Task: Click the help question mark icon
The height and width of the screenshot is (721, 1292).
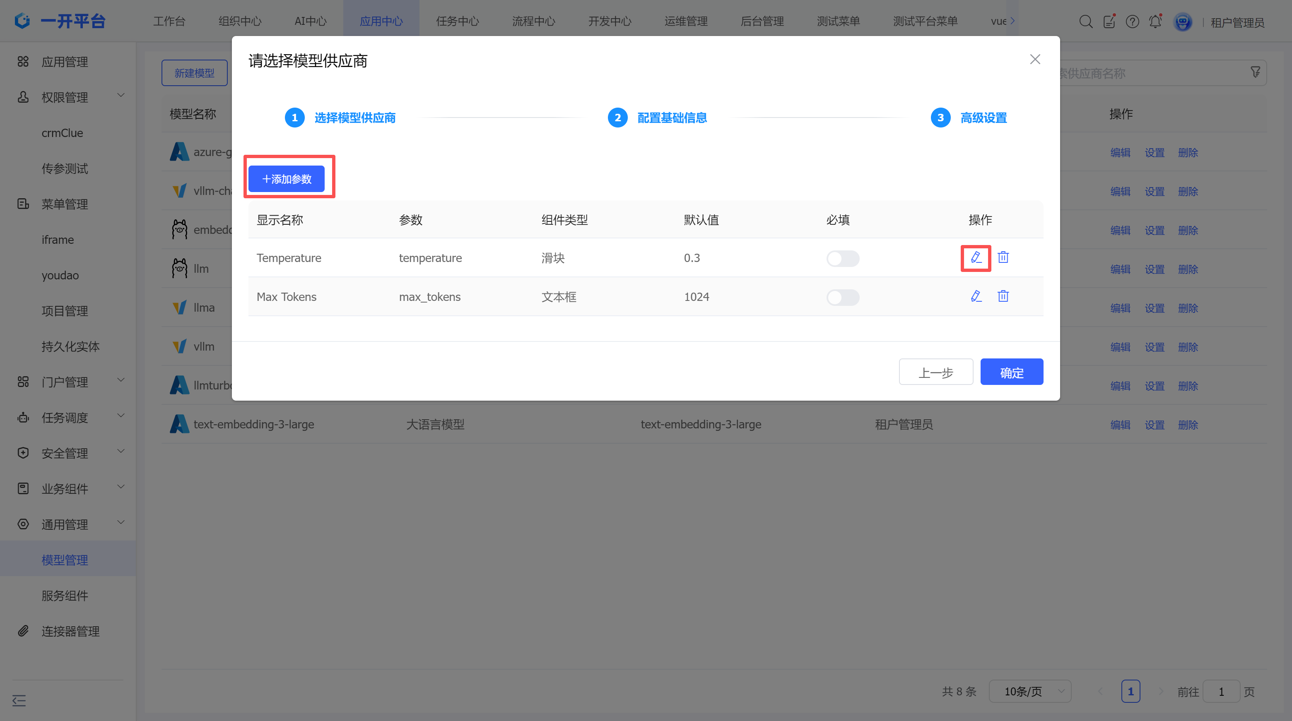Action: [1132, 22]
